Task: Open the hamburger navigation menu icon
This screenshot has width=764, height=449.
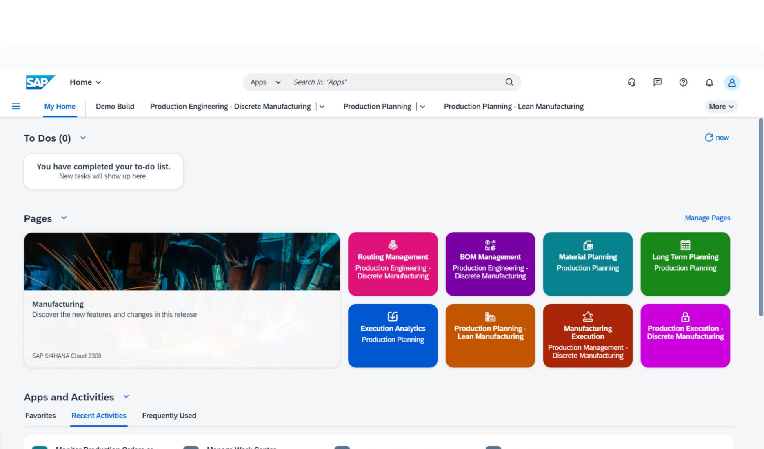Action: pyautogui.click(x=16, y=107)
